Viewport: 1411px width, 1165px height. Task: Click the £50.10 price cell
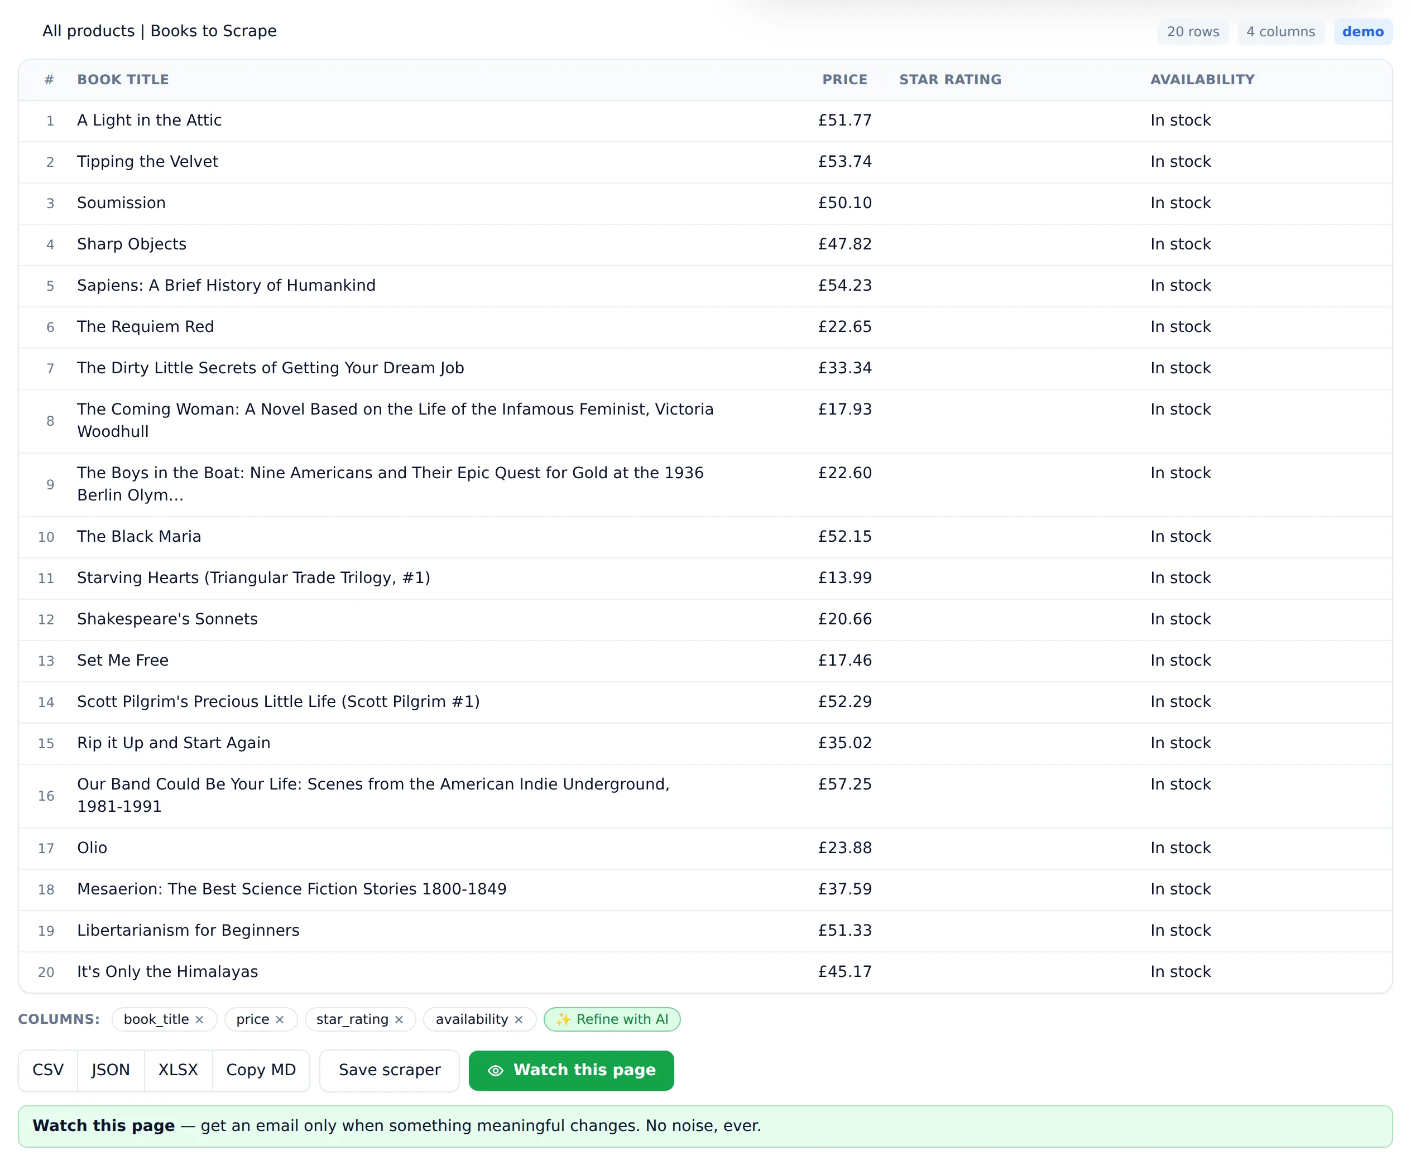tap(844, 203)
